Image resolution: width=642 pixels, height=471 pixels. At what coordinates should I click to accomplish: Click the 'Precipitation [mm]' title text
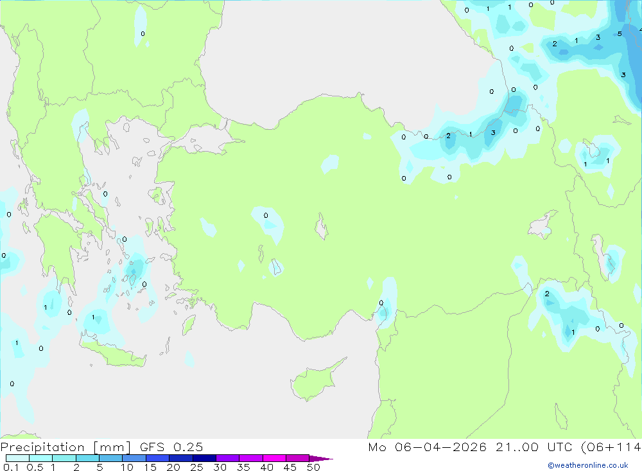coord(65,447)
